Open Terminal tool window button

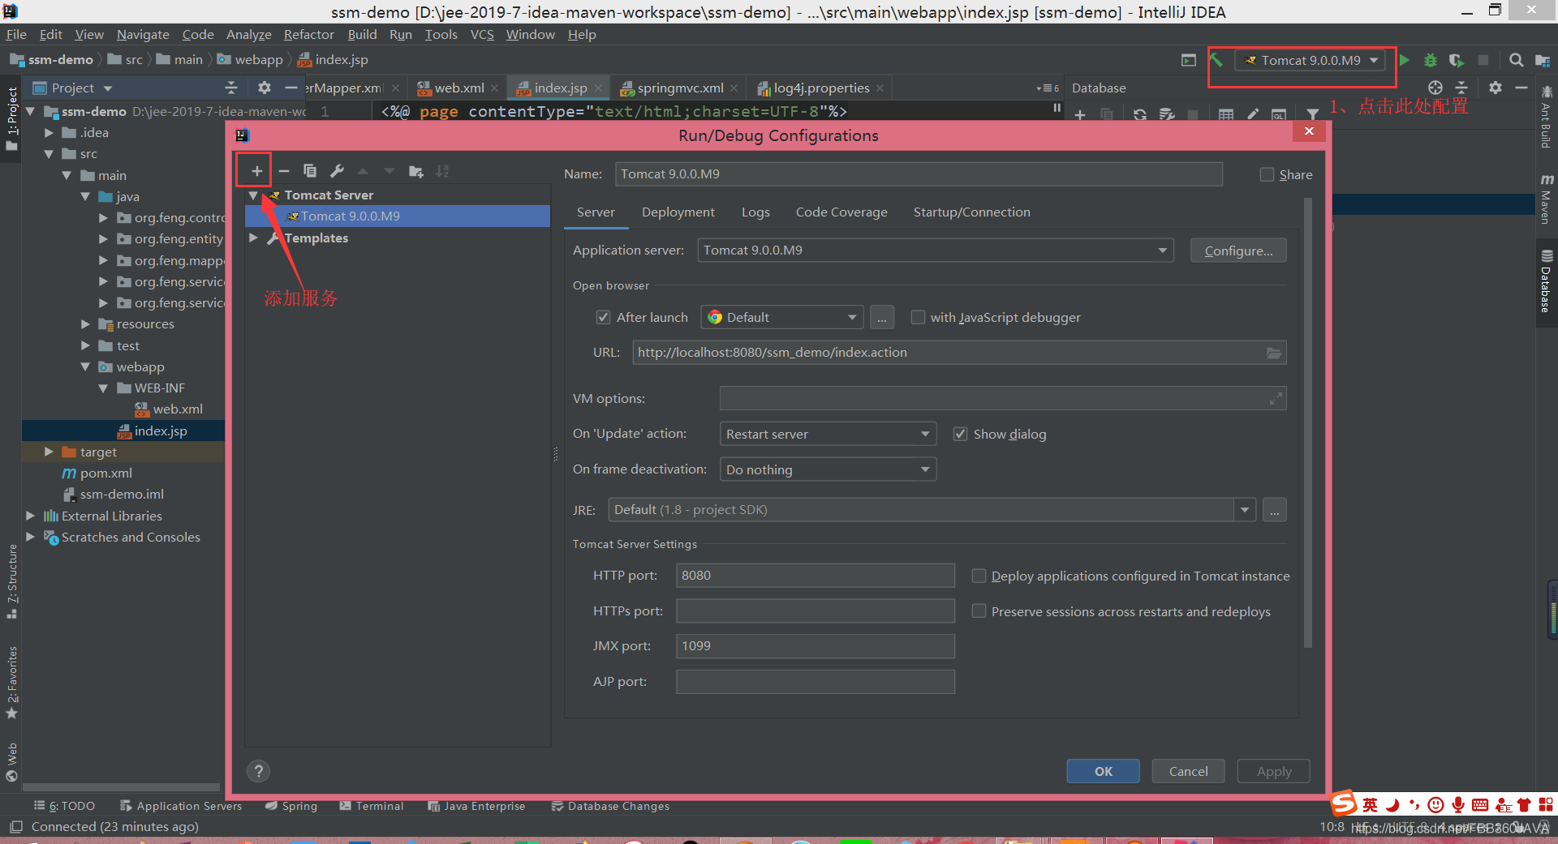tap(372, 806)
